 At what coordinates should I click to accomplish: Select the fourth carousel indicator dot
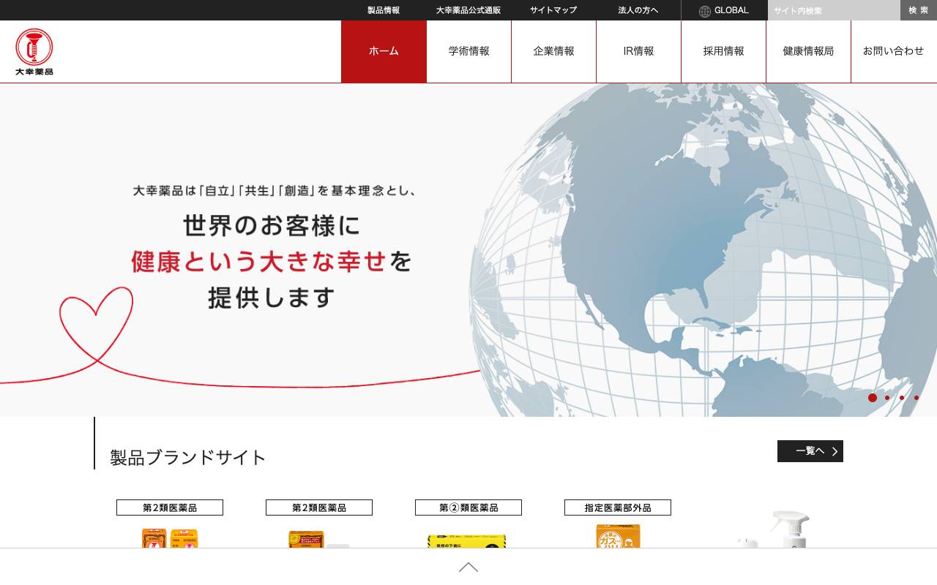pos(916,398)
